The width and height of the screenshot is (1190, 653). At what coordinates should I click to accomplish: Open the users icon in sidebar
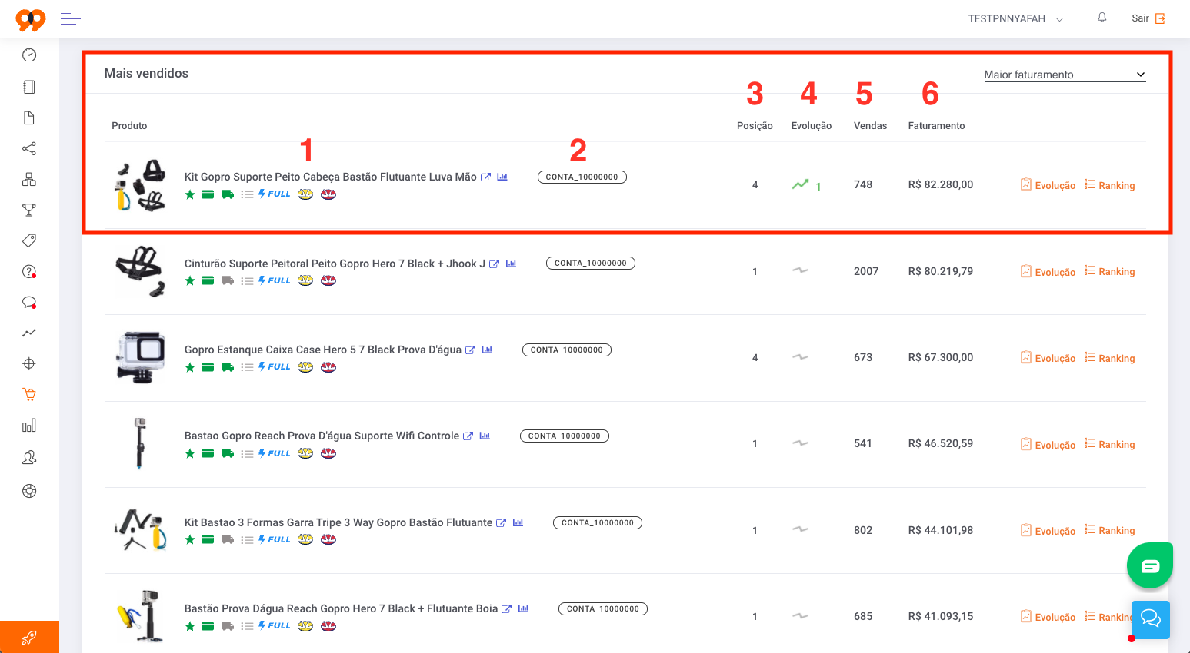[x=29, y=458]
